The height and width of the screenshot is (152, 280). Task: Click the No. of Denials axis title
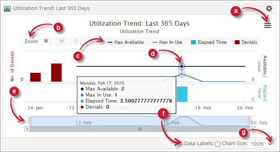pos(12,66)
